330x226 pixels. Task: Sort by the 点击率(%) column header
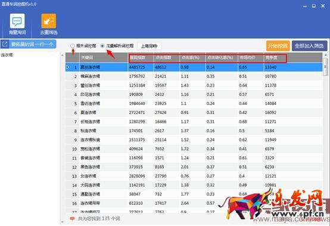(x=192, y=57)
